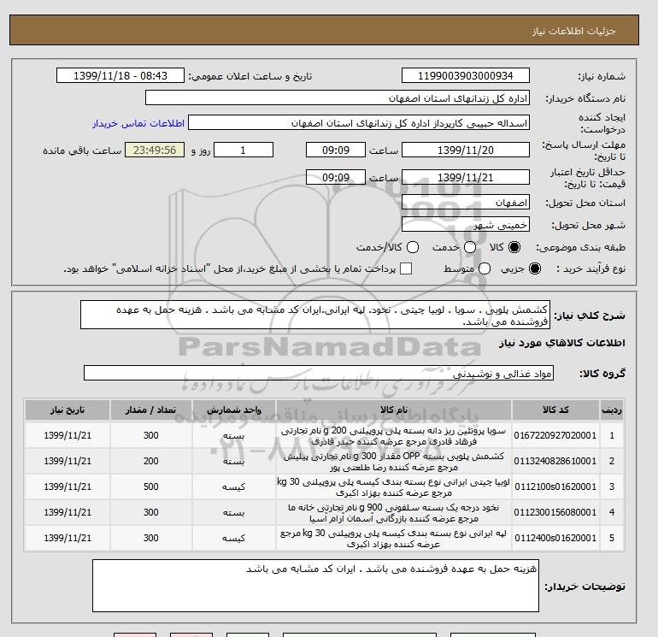Click unit کیسه in row 5
The height and width of the screenshot is (637, 658).
(x=234, y=538)
